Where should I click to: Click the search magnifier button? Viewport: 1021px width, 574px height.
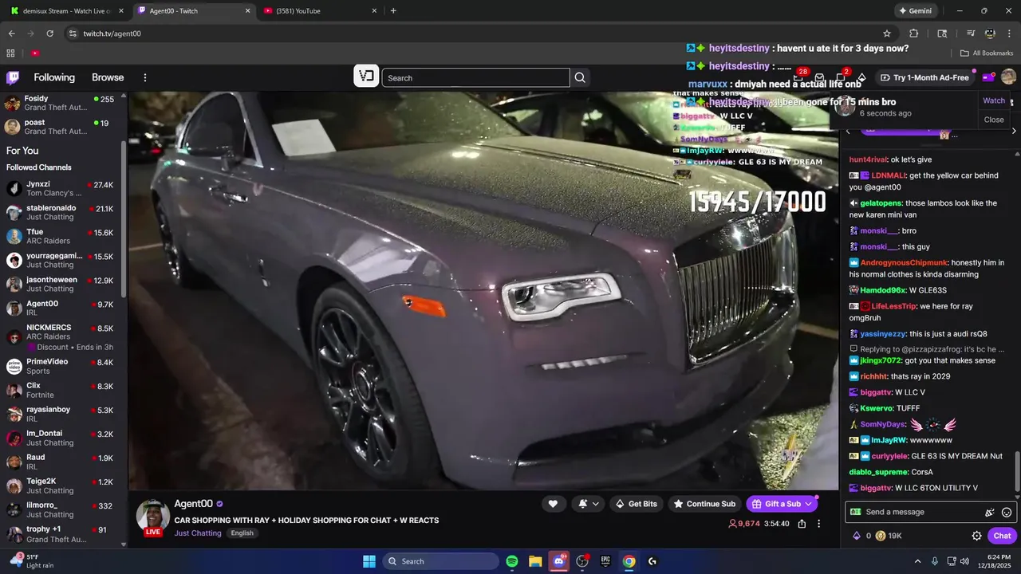tap(580, 77)
